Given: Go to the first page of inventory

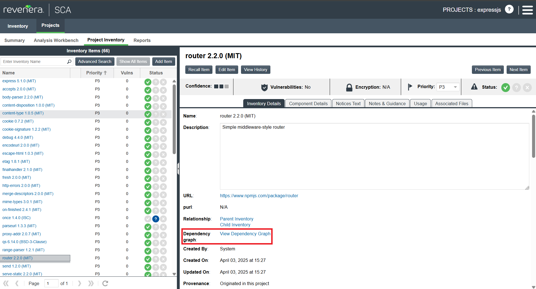Looking at the screenshot, I should point(6,283).
